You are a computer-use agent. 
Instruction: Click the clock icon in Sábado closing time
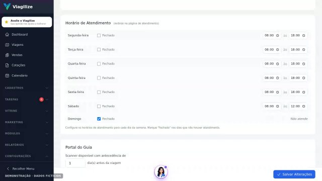click(x=304, y=106)
